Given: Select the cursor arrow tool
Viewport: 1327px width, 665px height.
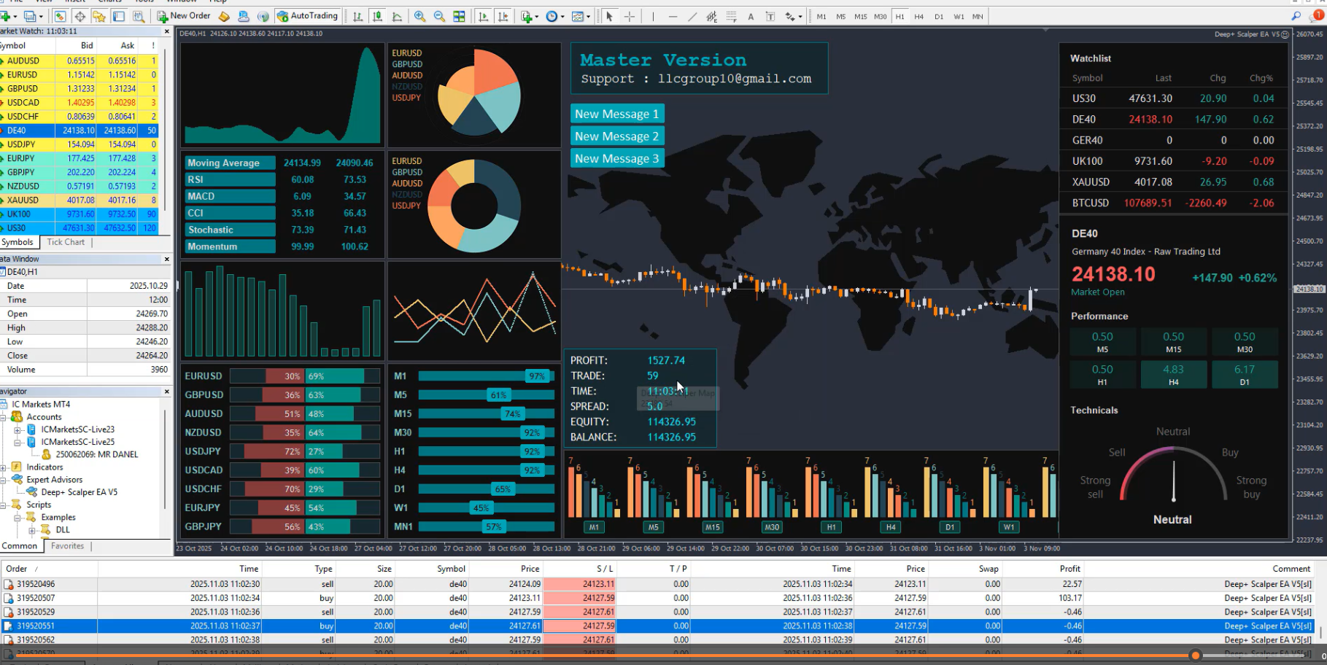Looking at the screenshot, I should 609,16.
